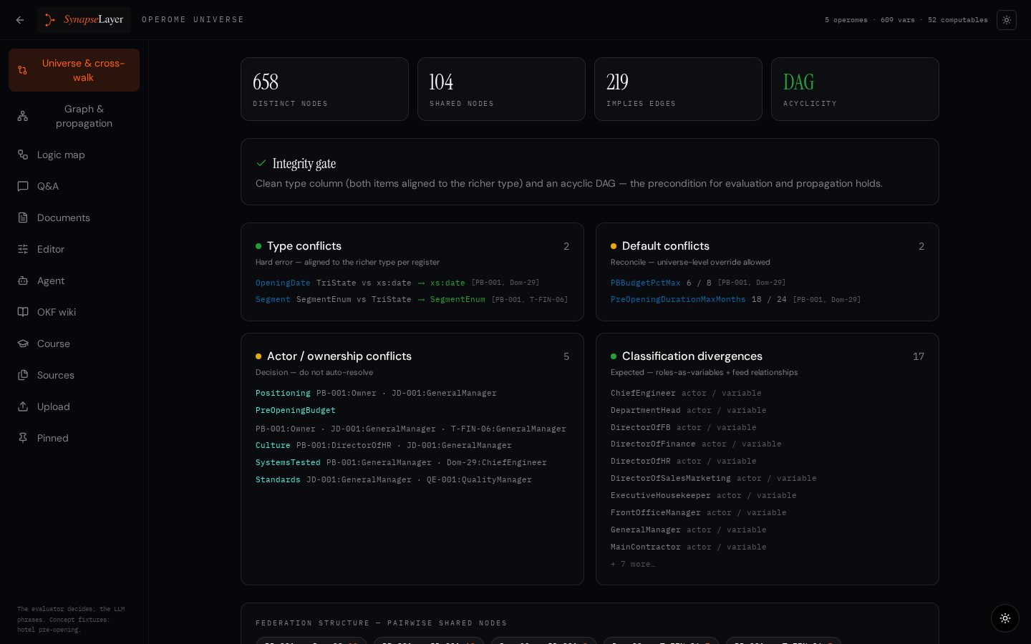This screenshot has height=644, width=1031.
Task: Click the 219 implies edges card
Action: pos(678,89)
